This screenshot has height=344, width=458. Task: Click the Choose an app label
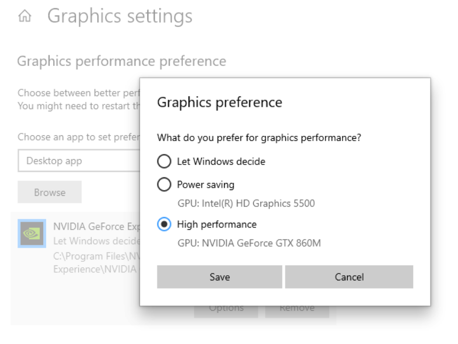[x=77, y=138]
